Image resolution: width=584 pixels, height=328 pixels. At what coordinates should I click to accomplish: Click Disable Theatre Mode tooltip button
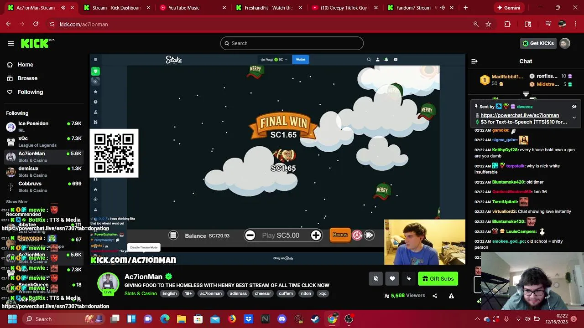144,247
